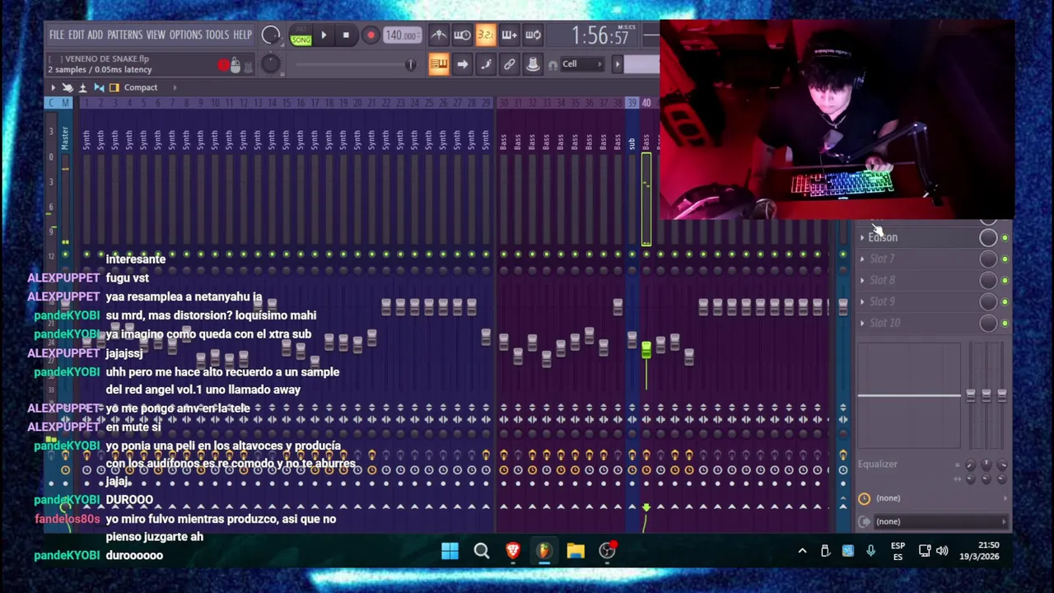Expand the Edison slot options arrow
The height and width of the screenshot is (593, 1054).
coord(862,238)
